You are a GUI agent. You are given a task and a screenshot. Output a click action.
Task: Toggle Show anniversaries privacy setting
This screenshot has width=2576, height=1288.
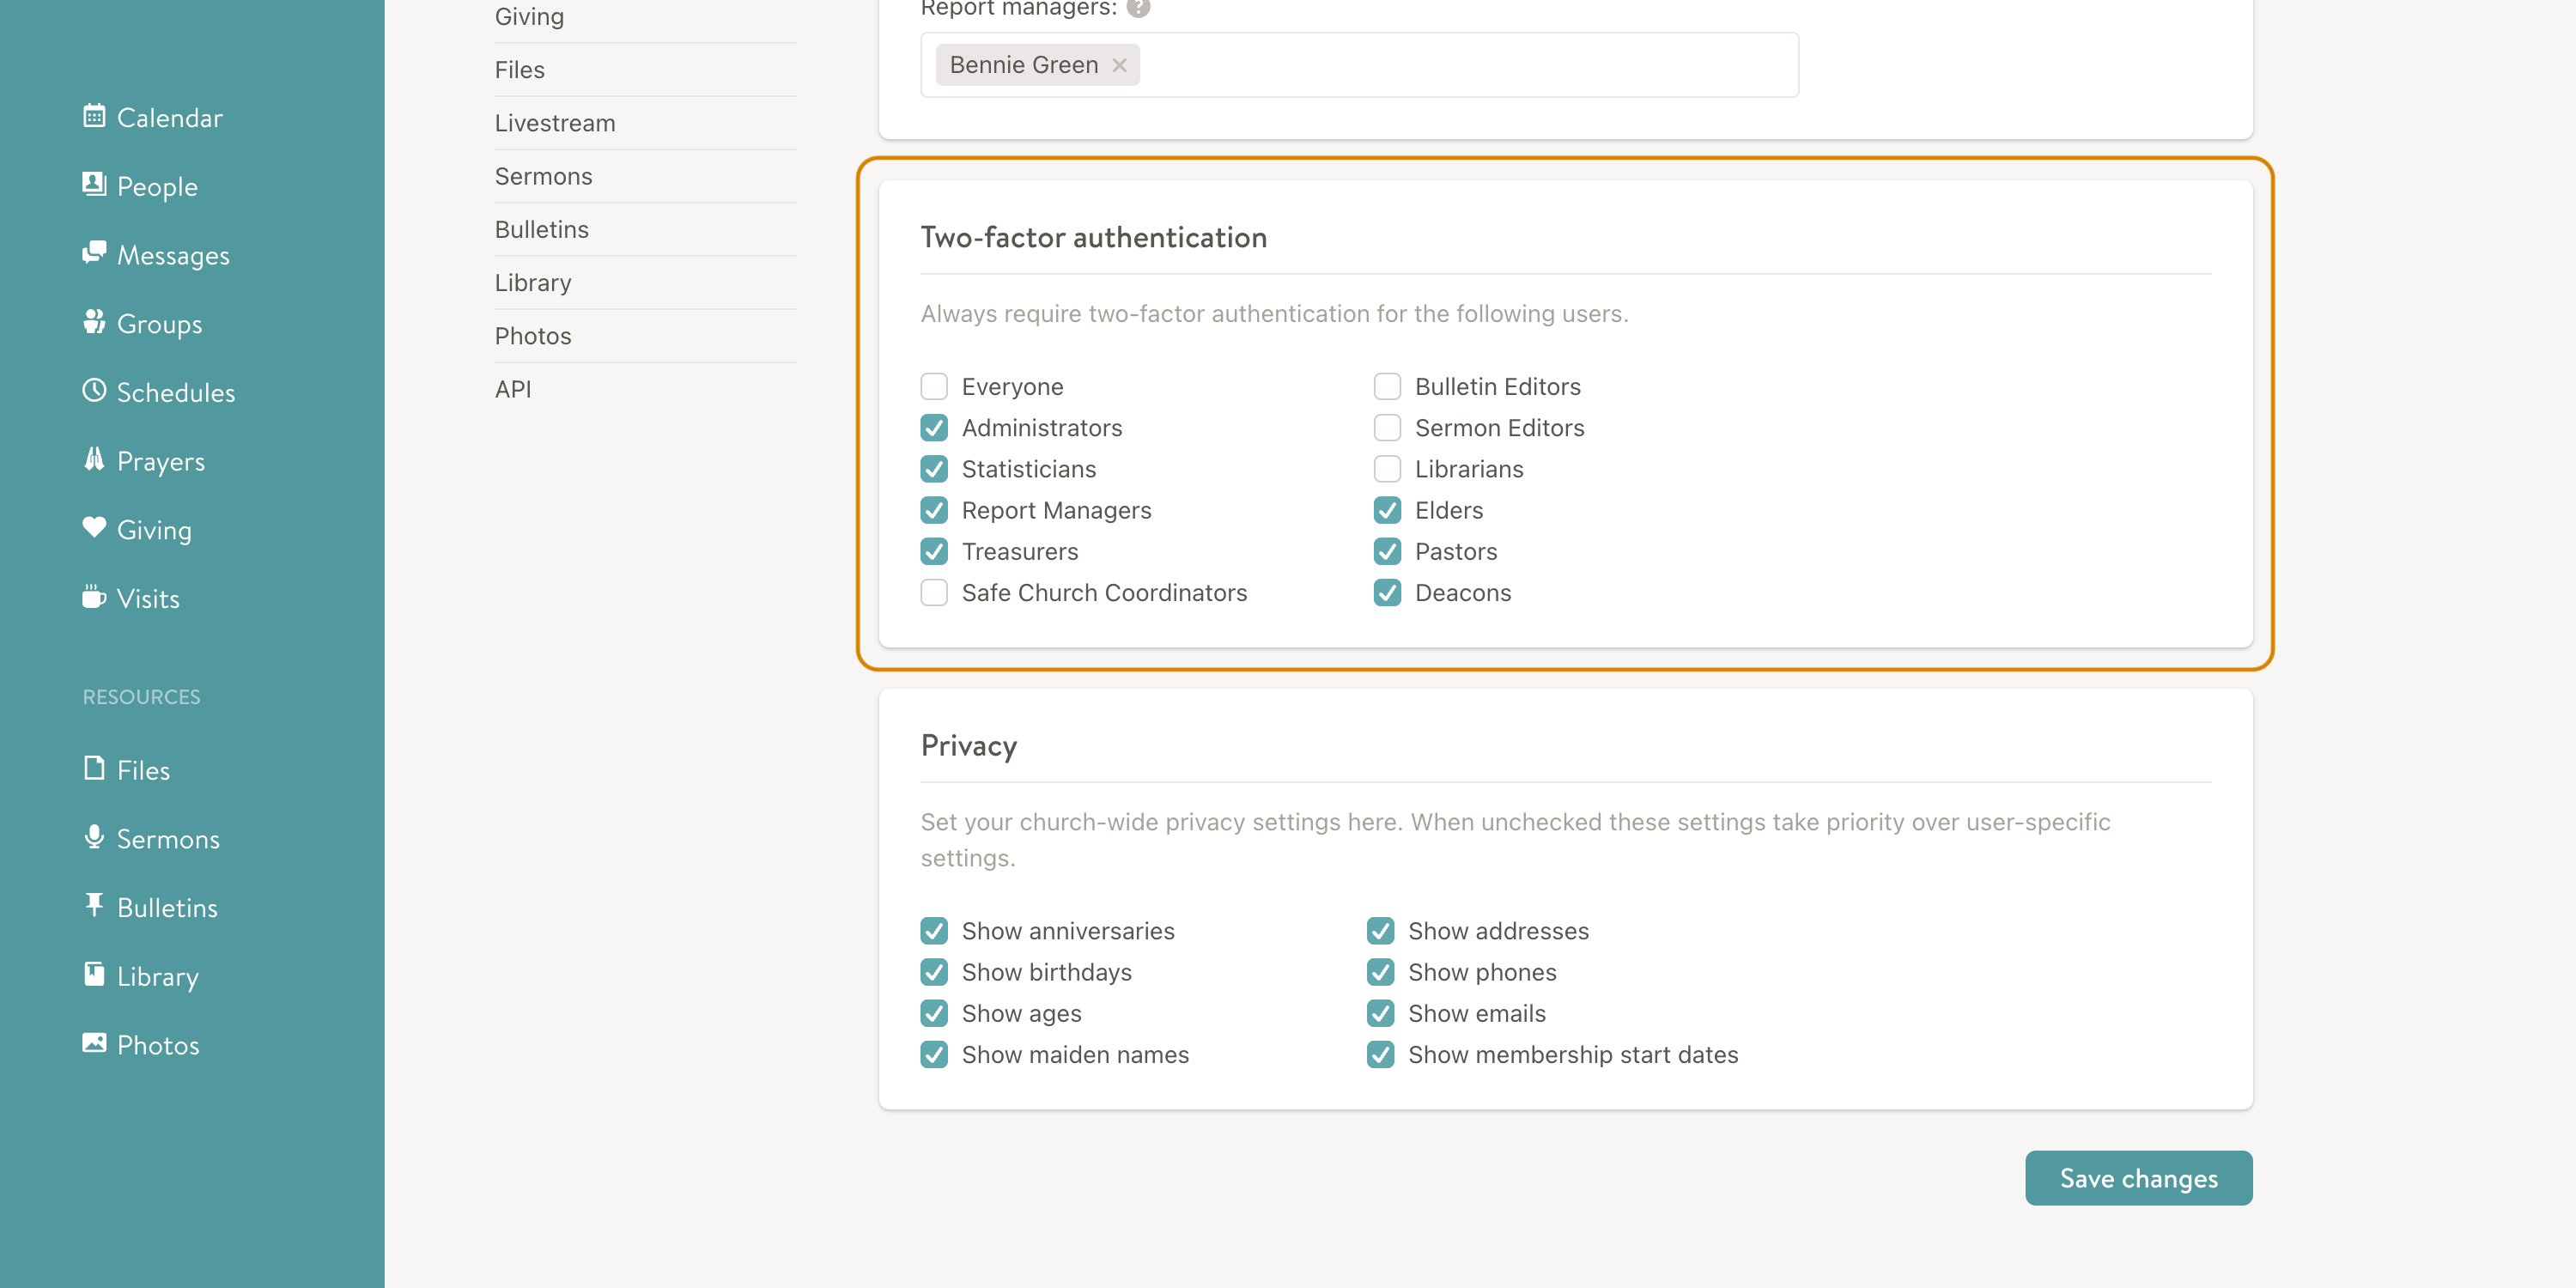934,931
